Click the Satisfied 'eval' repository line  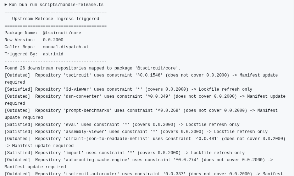pyautogui.click(x=122, y=125)
